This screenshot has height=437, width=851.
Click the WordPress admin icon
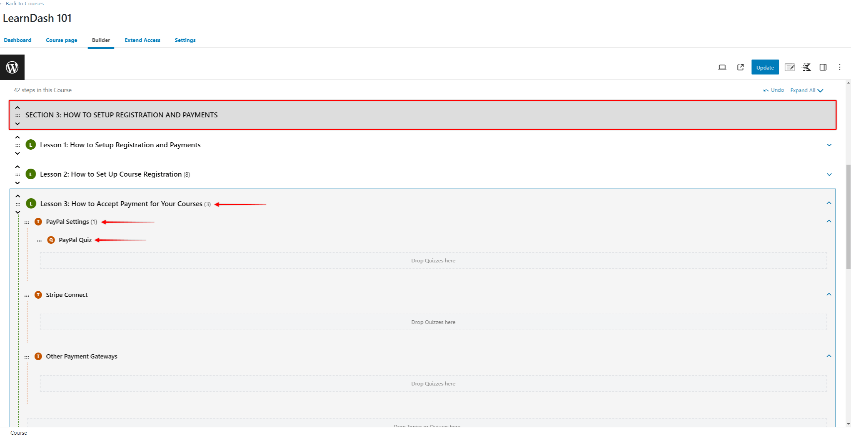click(x=12, y=67)
